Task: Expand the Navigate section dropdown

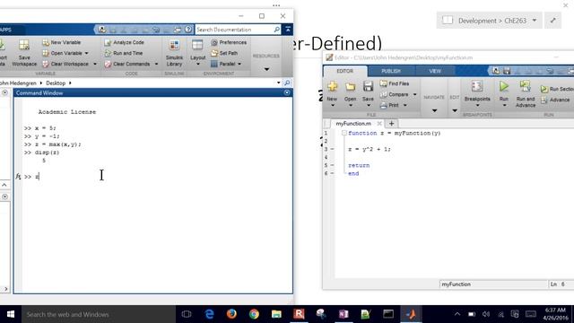Action: [434, 110]
